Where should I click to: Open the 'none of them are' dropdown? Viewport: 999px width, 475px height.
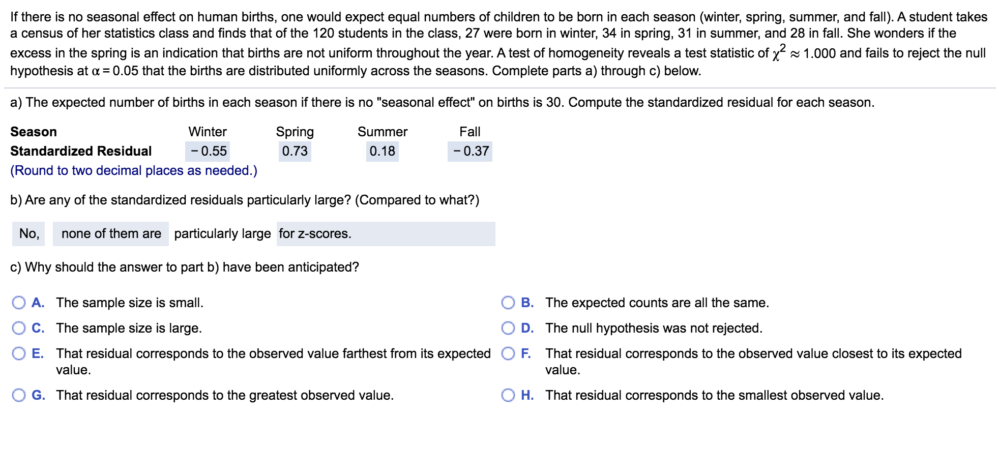click(111, 234)
